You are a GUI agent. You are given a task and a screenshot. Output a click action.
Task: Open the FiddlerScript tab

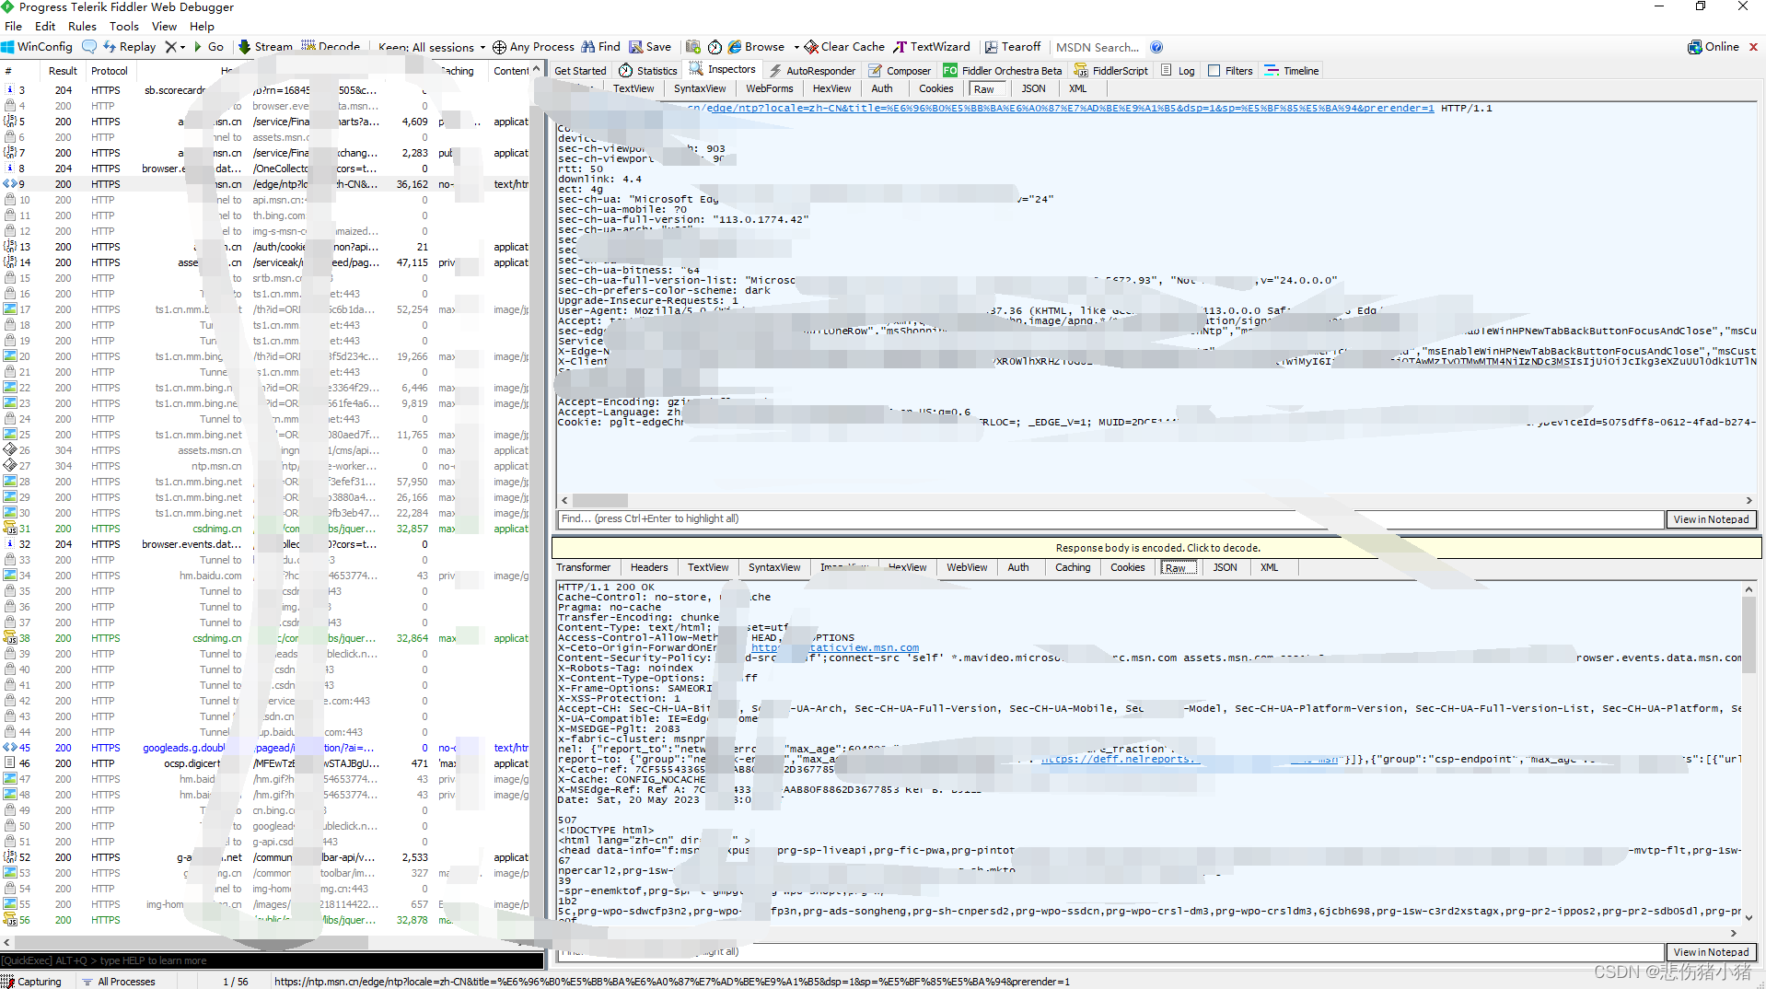1111,71
